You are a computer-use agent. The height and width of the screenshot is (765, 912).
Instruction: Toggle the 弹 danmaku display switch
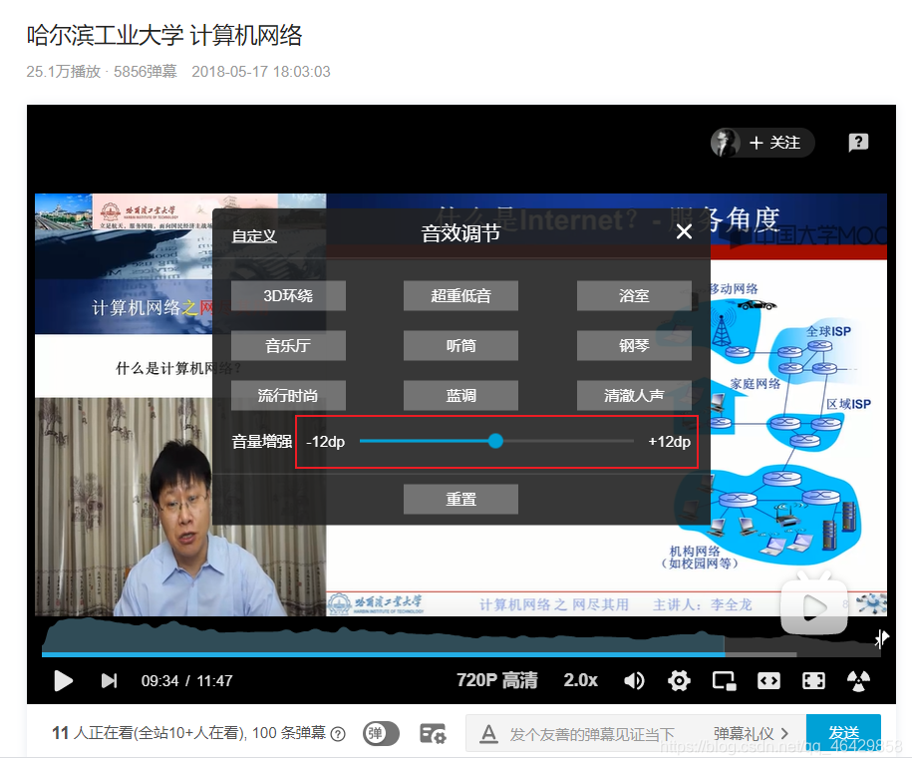click(x=381, y=733)
